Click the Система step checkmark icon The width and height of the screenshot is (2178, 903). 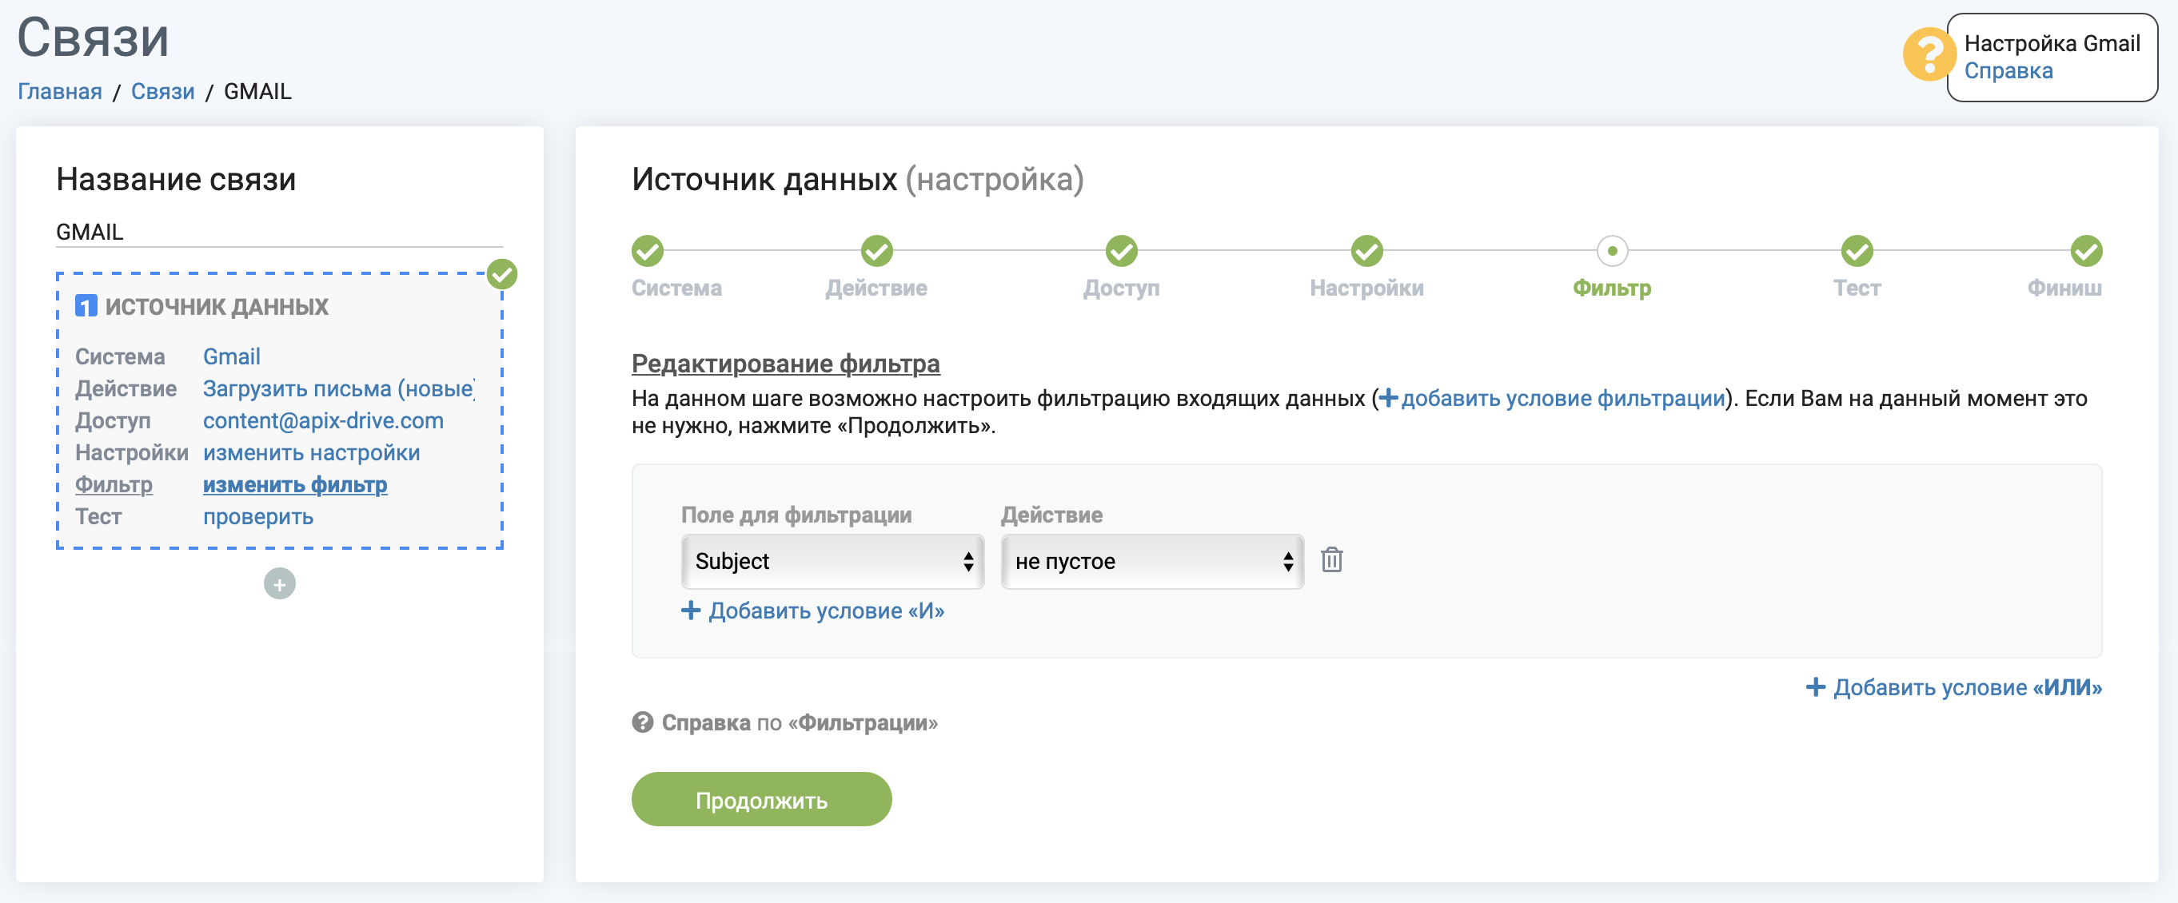[x=648, y=251]
